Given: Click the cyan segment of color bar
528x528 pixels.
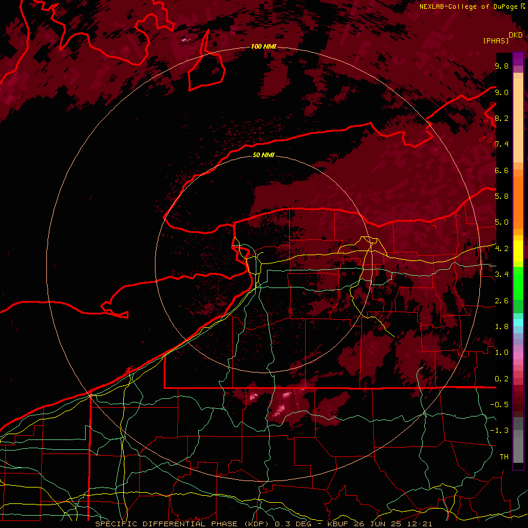Looking at the screenshot, I should click(518, 323).
